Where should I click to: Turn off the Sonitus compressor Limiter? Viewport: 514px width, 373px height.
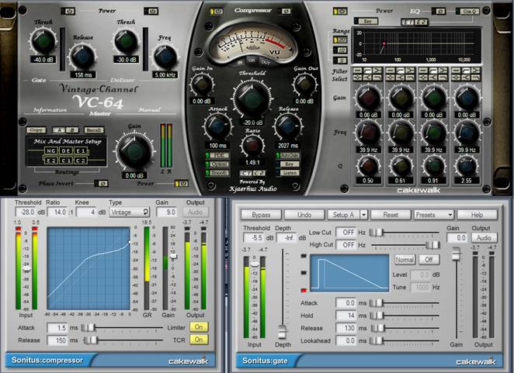click(199, 326)
